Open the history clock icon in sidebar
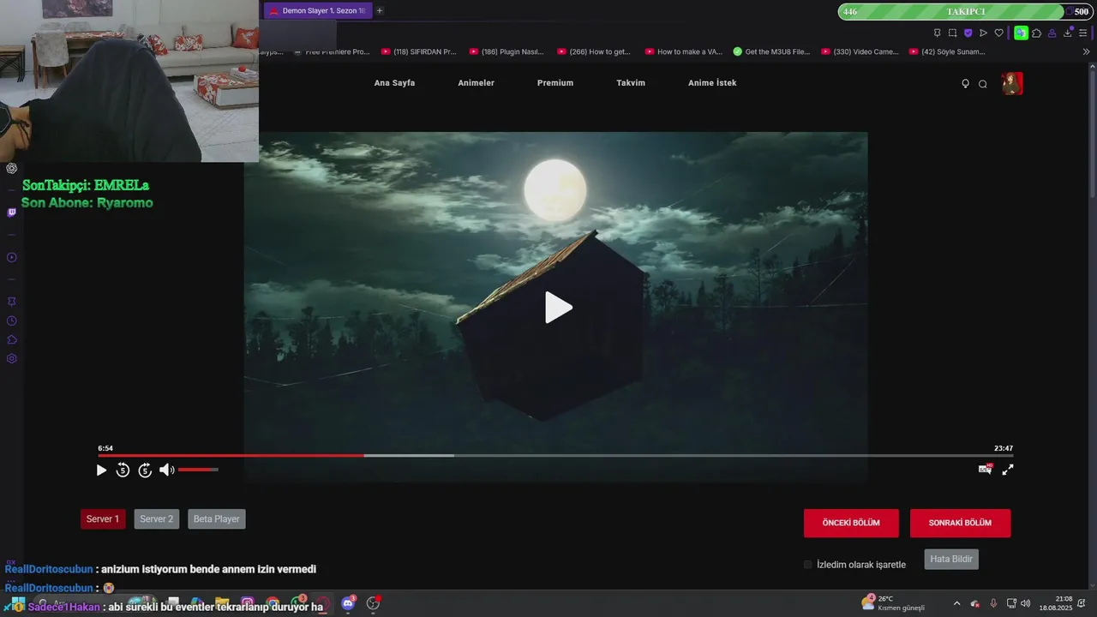 pyautogui.click(x=12, y=320)
